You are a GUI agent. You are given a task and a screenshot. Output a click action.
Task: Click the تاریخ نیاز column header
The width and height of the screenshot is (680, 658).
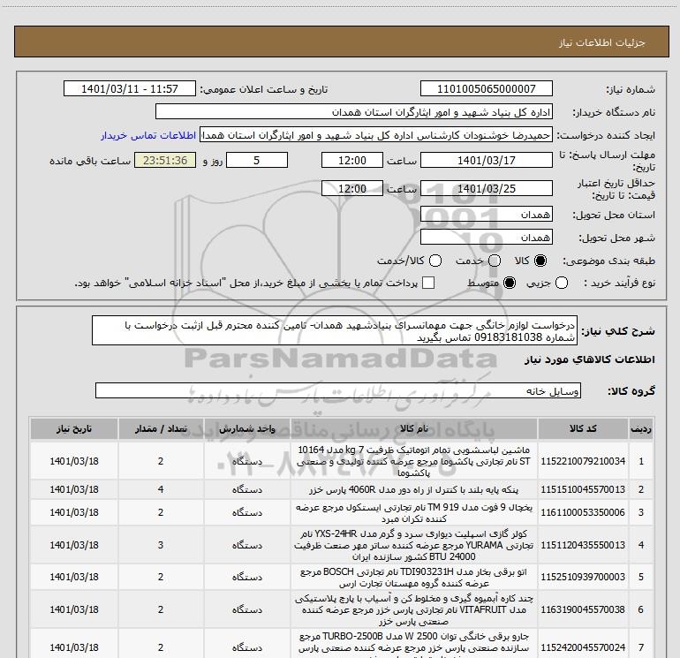click(73, 429)
